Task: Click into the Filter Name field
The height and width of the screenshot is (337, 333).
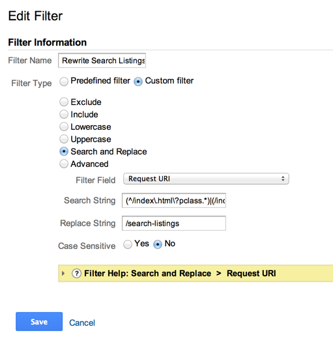Action: pos(102,61)
